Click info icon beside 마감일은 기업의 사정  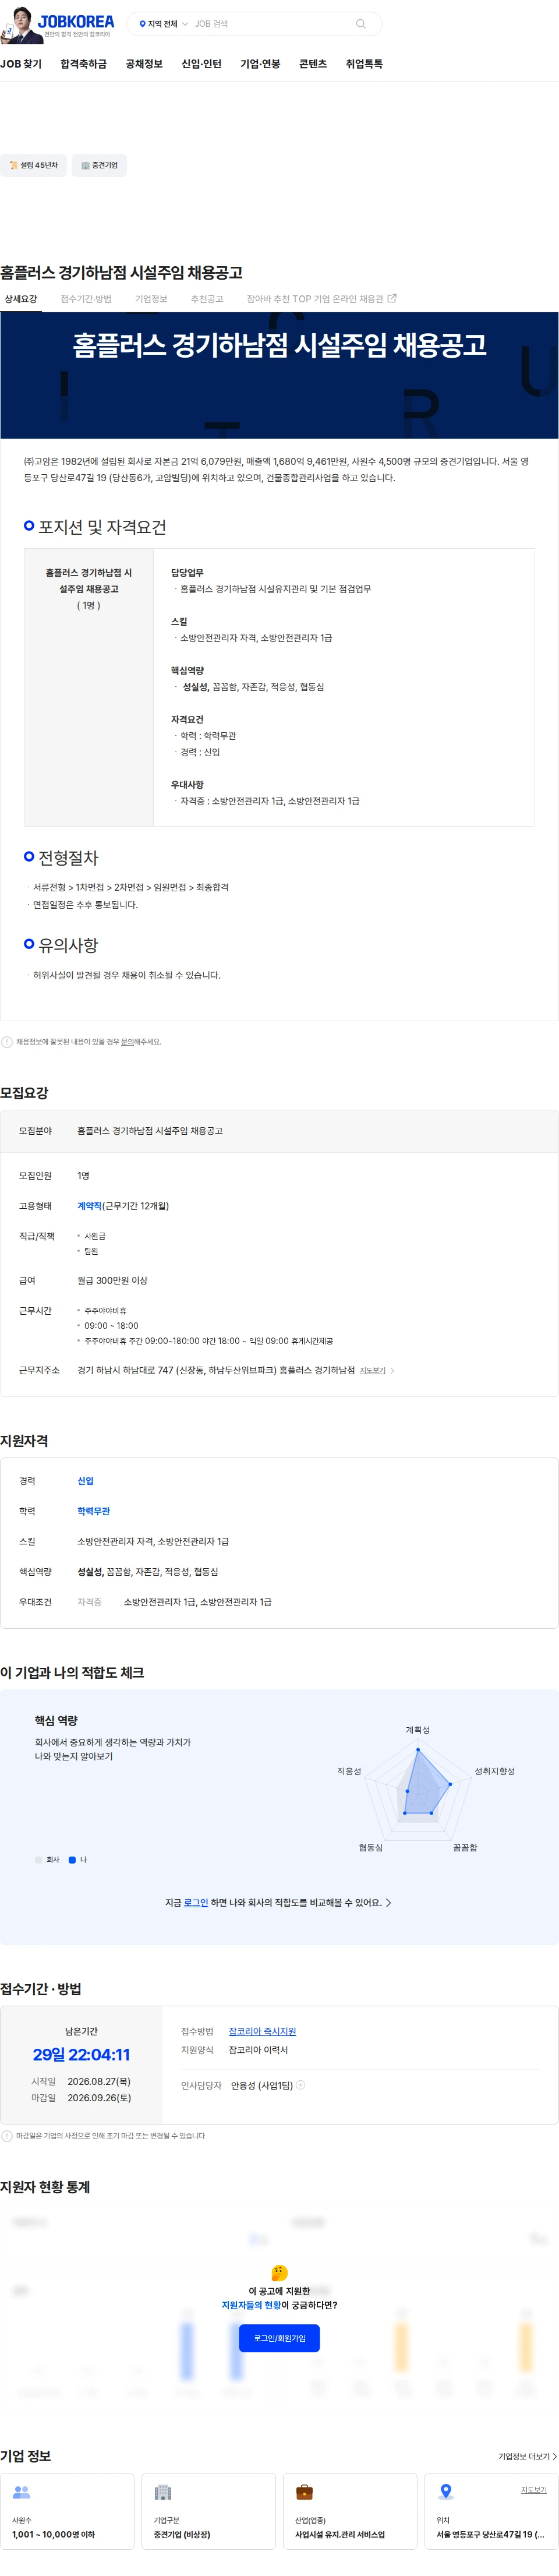[7, 2136]
